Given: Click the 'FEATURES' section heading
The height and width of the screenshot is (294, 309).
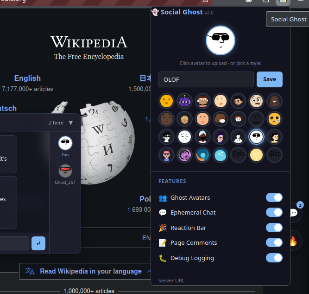Looking at the screenshot, I should (x=172, y=181).
